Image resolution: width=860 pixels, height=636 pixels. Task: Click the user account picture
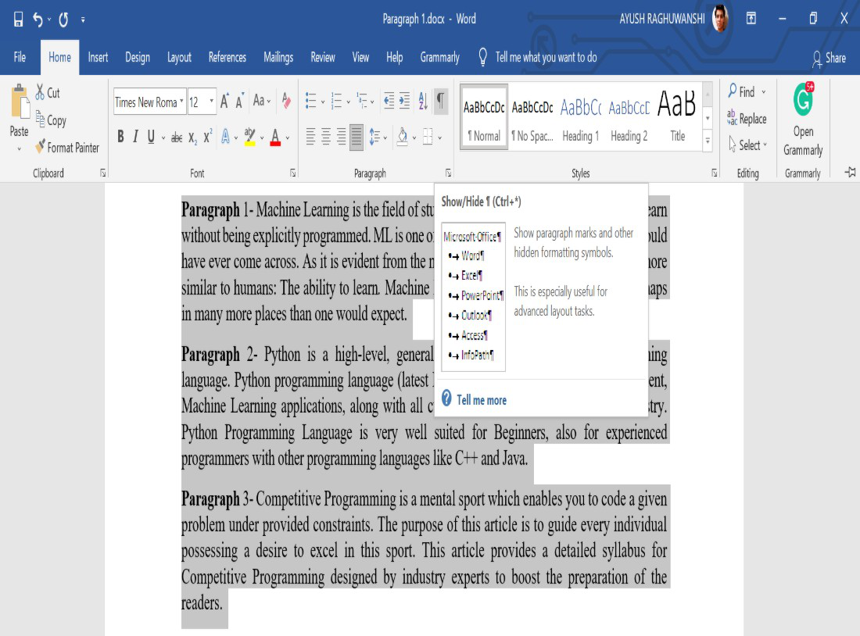(720, 19)
